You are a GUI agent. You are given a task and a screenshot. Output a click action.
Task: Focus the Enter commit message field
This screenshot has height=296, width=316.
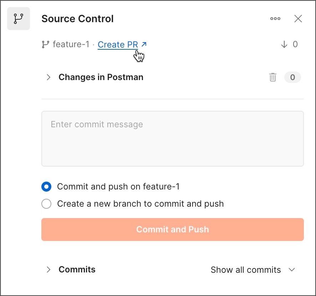pyautogui.click(x=173, y=139)
